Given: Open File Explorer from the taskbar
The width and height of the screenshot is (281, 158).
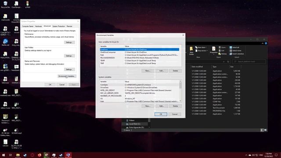Looking at the screenshot, I should pyautogui.click(x=18, y=155).
